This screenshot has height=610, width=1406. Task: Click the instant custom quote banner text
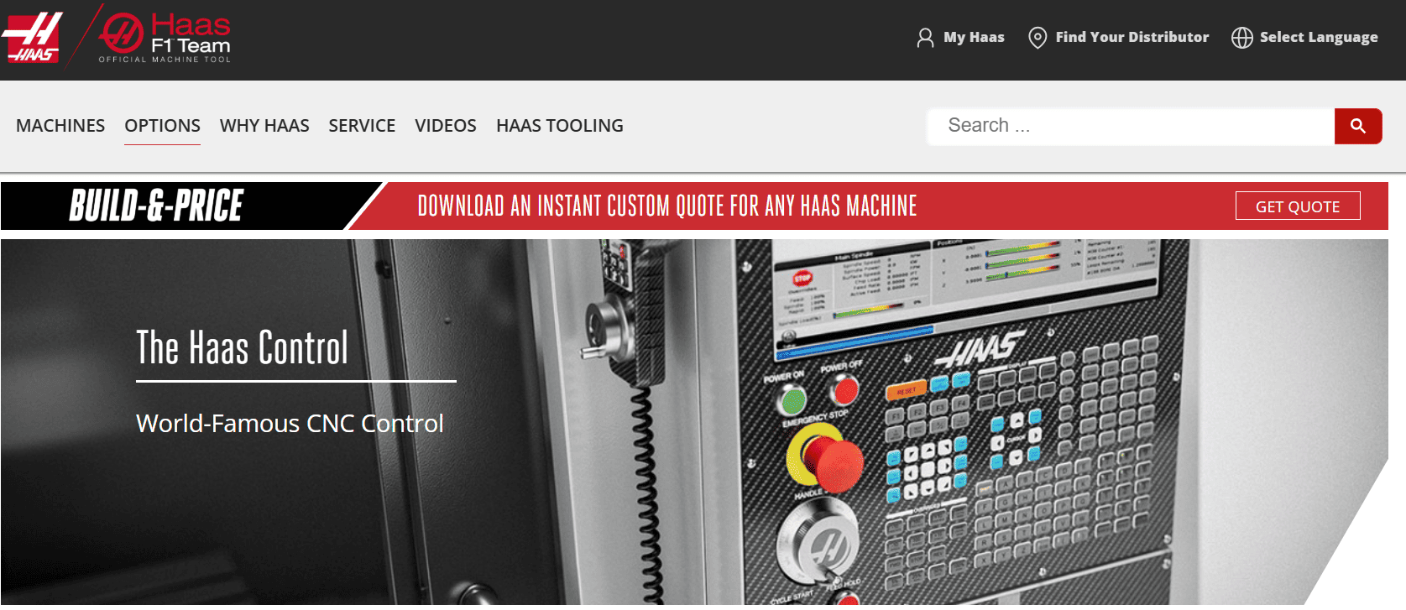click(667, 206)
